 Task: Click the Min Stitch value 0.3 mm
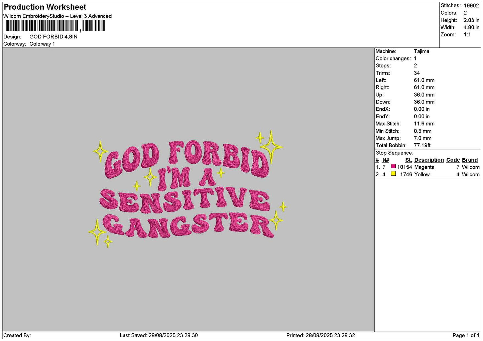[422, 131]
